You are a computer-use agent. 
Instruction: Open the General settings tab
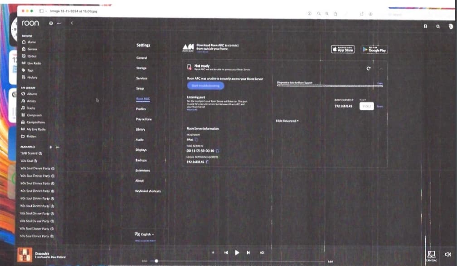click(141, 58)
